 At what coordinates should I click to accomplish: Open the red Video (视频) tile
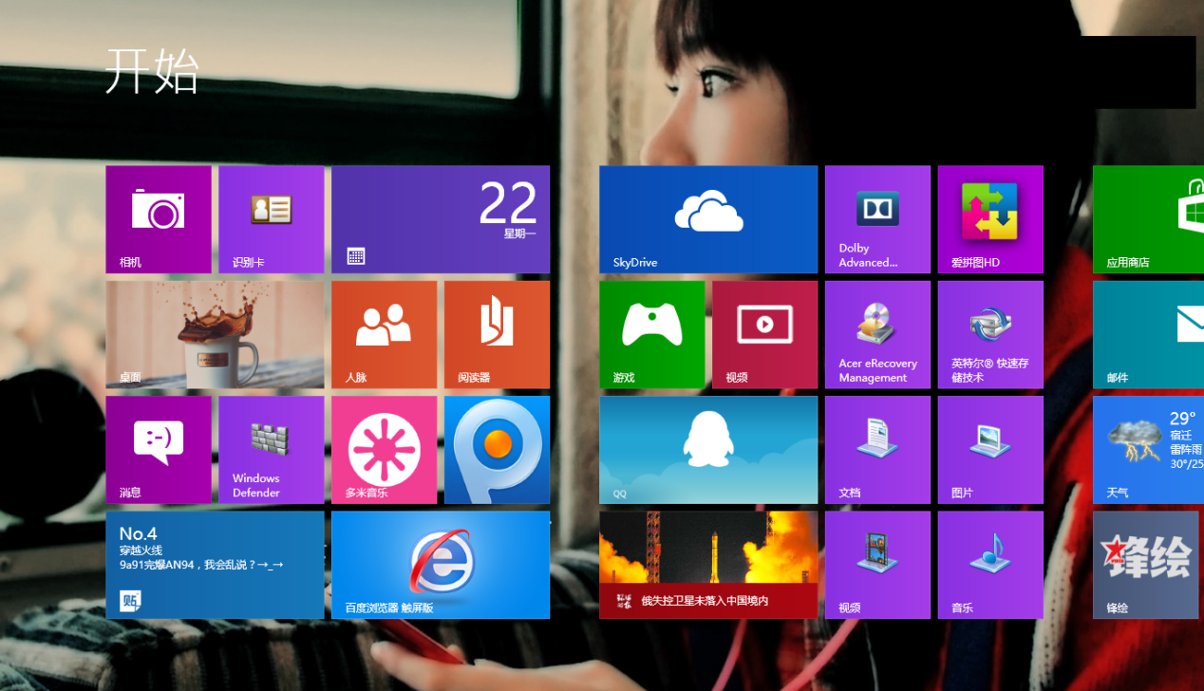[764, 334]
